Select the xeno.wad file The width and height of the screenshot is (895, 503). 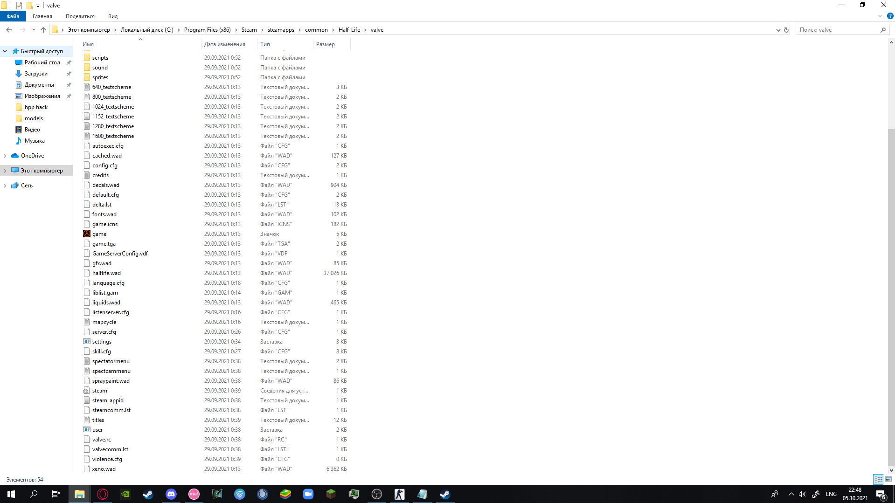click(104, 469)
